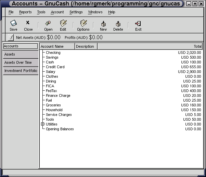Viewport: 206px width, 177px height.
Task: Click the Edit account toolbar icon
Action: [x=63, y=24]
